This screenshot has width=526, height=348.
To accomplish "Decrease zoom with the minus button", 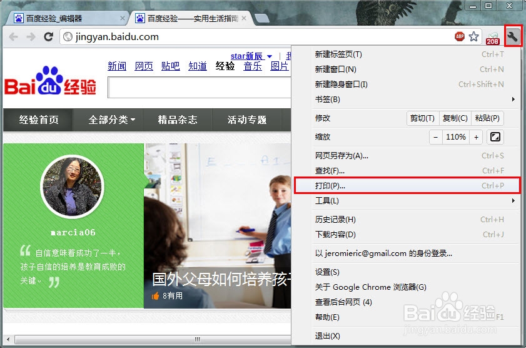I will point(435,137).
